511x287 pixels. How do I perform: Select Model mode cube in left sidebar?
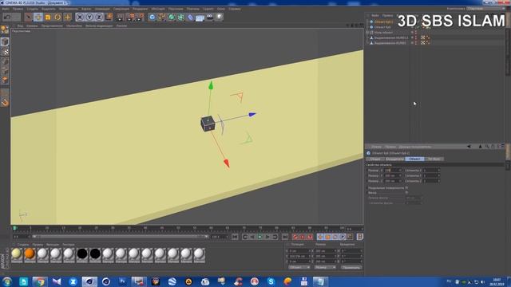(x=5, y=41)
